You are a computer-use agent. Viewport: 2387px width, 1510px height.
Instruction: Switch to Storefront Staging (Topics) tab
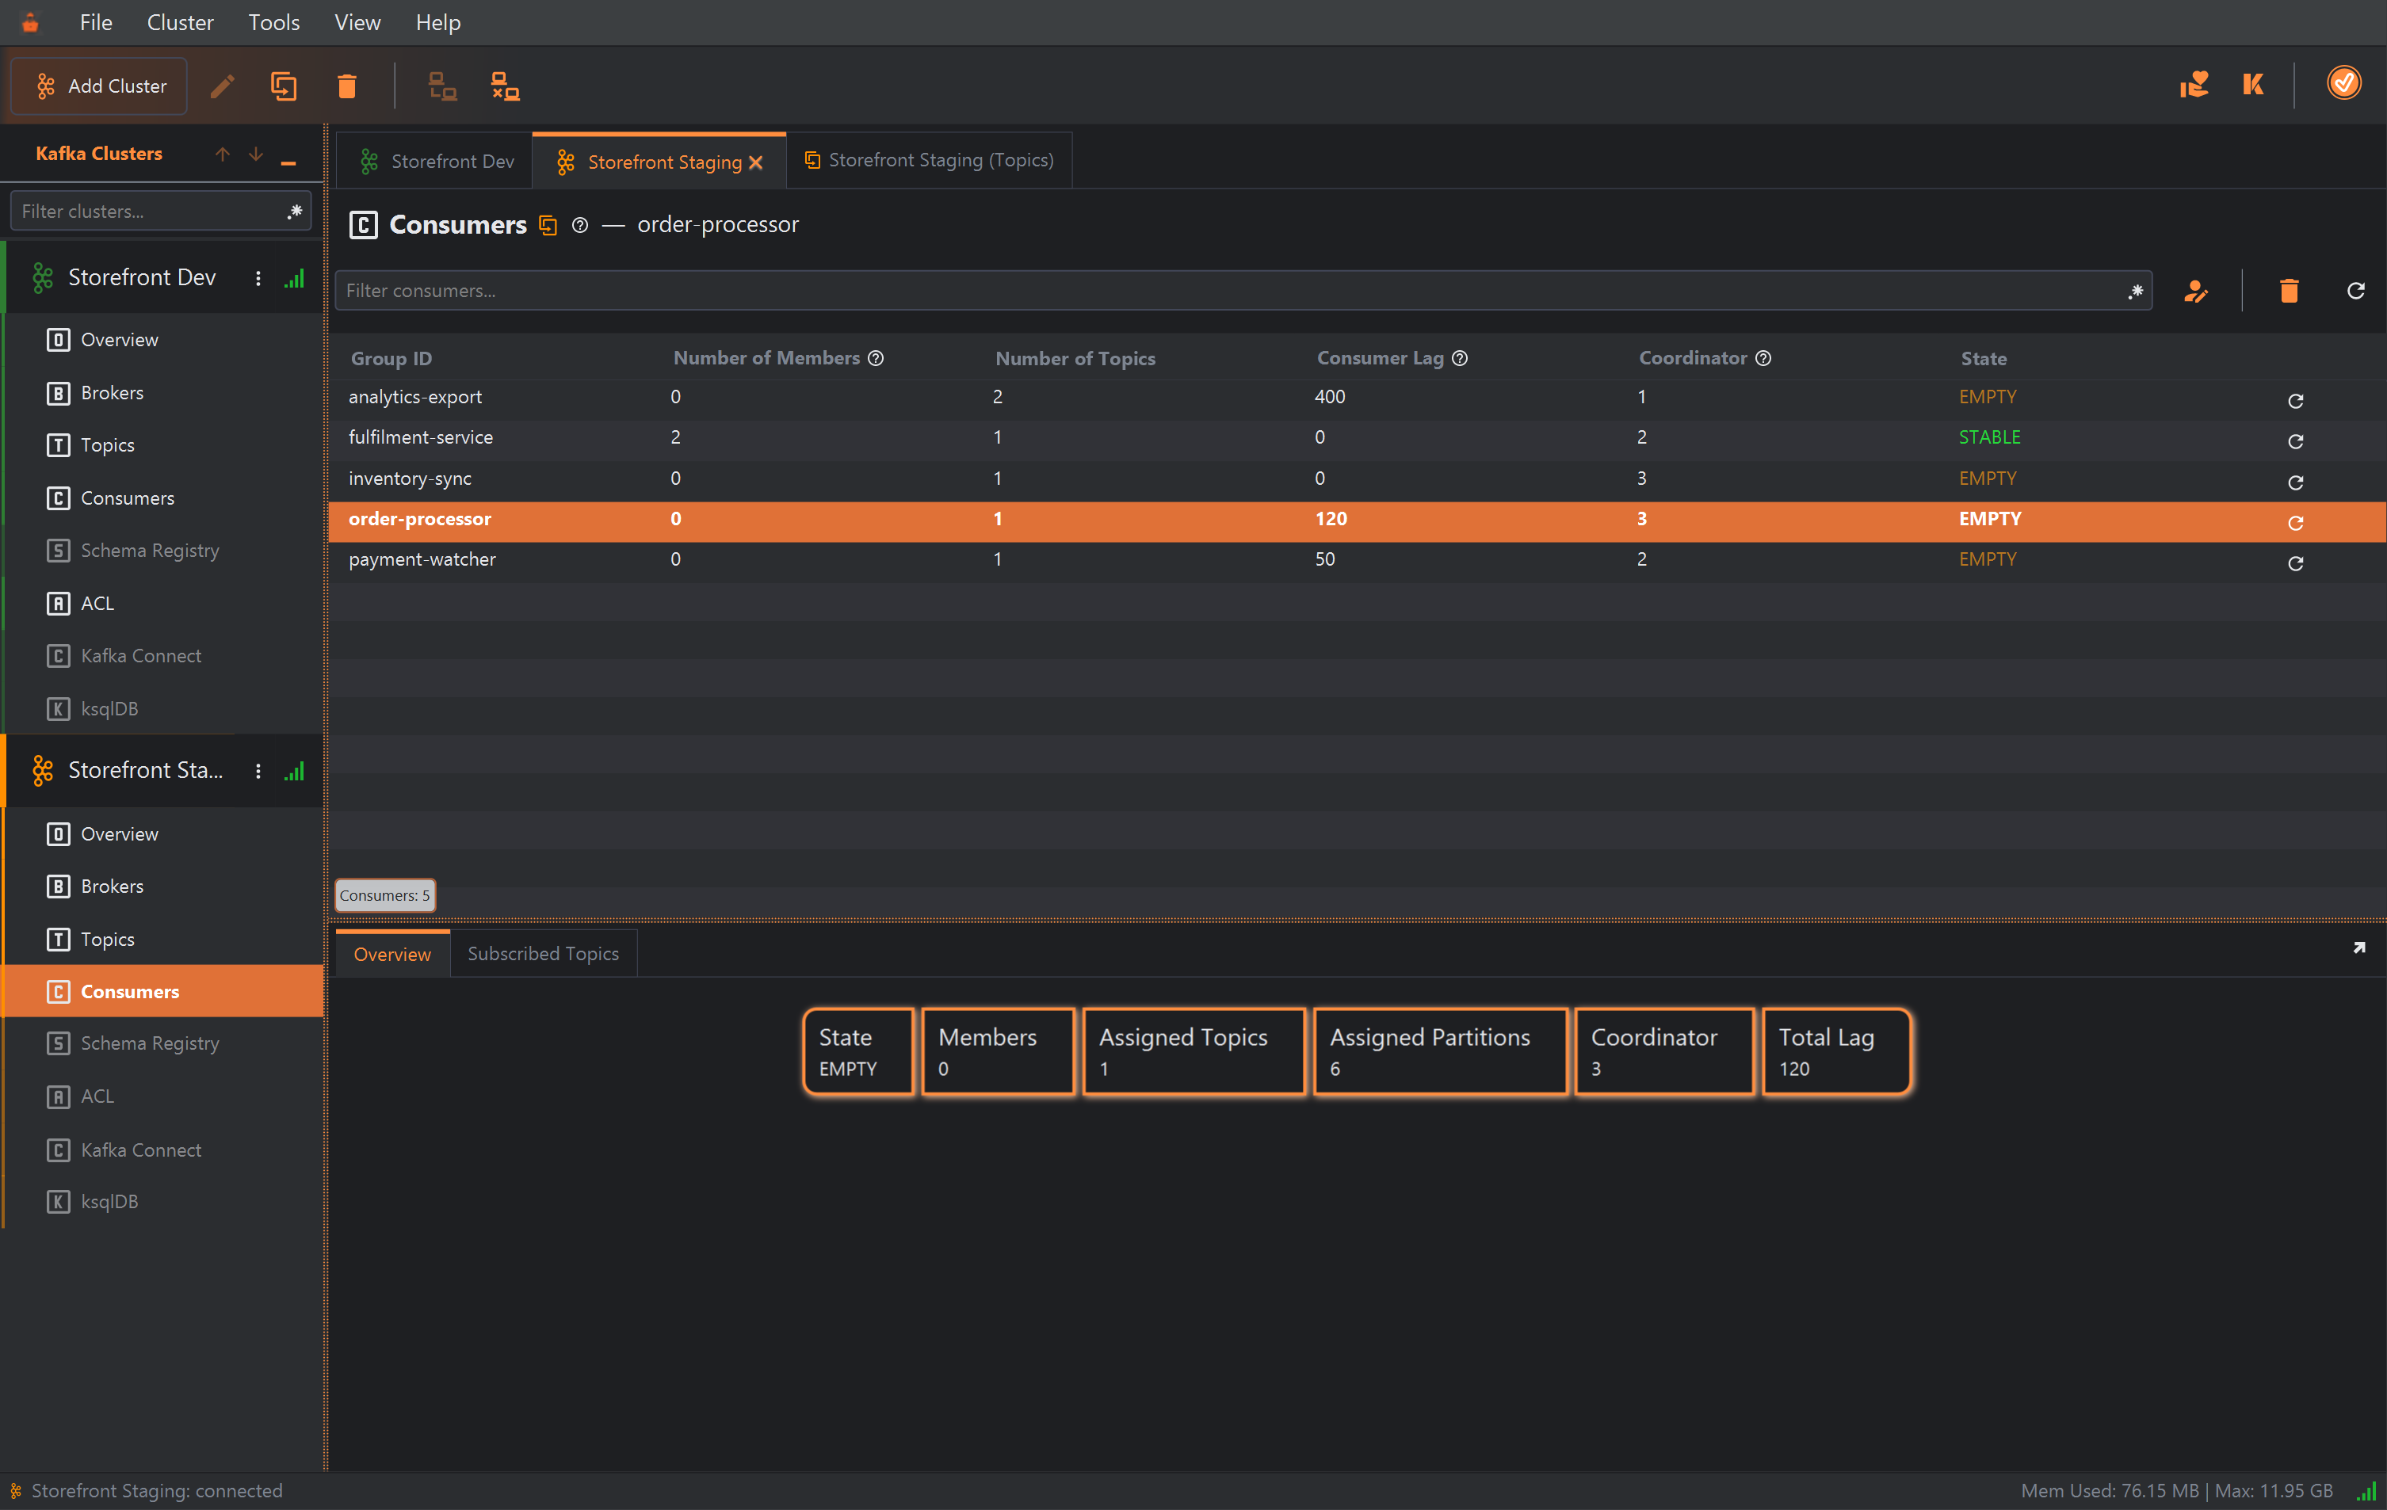tap(929, 159)
